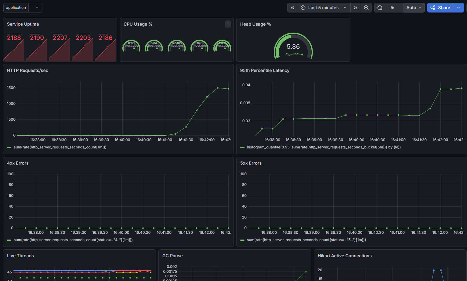Select the uptime stat showing 2207

click(x=60, y=38)
